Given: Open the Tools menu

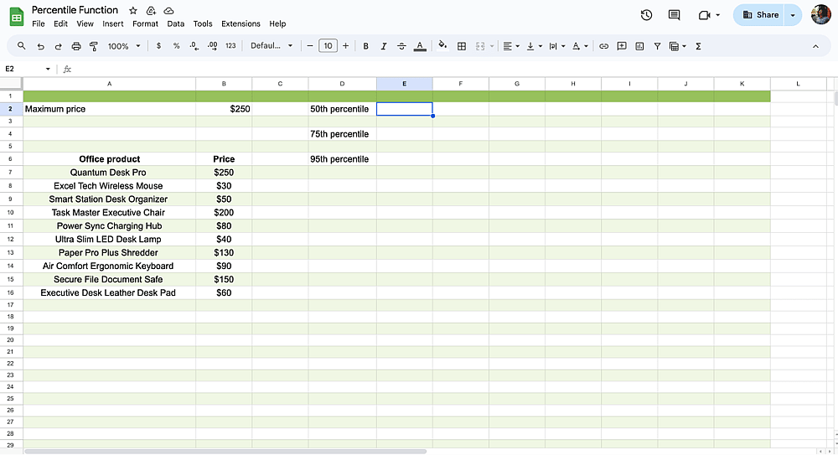Looking at the screenshot, I should [203, 24].
